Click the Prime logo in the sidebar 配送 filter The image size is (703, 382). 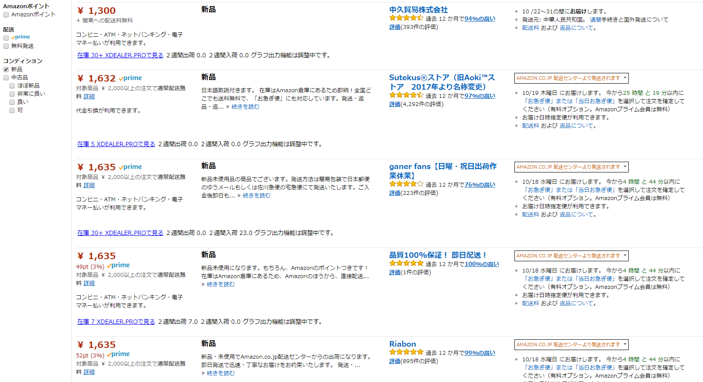[x=21, y=37]
